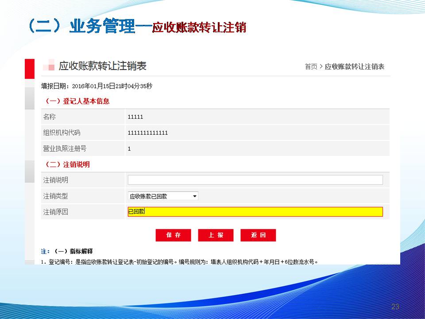Image resolution: width=425 pixels, height=319 pixels.
Task: Click the 返回 (Back) button
Action: tap(258, 235)
